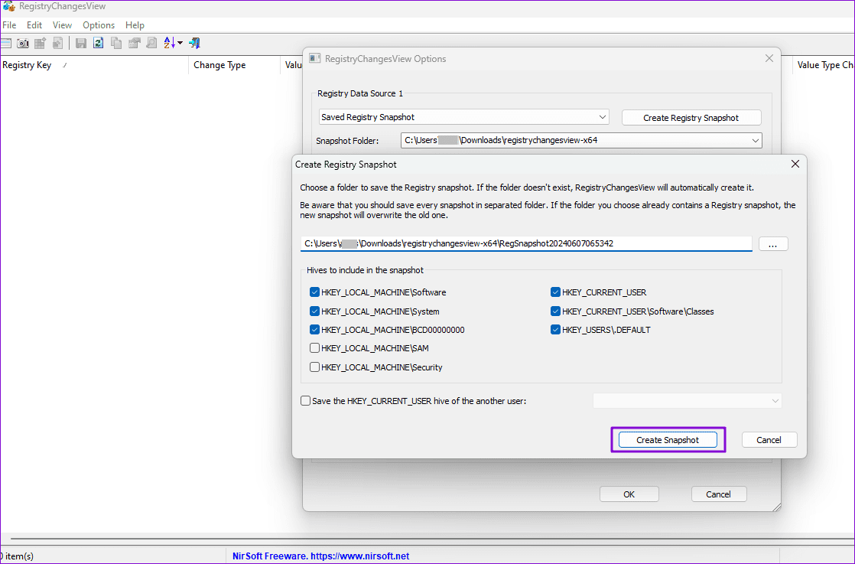Image resolution: width=855 pixels, height=564 pixels.
Task: Click the RegistryChangesView app icon in title bar
Action: coord(8,7)
